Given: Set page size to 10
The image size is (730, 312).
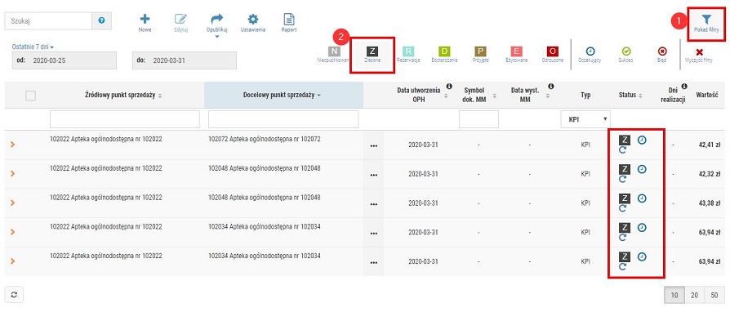Looking at the screenshot, I should click(x=674, y=295).
